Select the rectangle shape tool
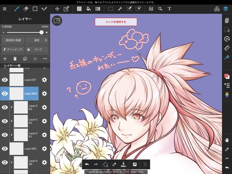The height and width of the screenshot is (174, 232). tap(35, 9)
